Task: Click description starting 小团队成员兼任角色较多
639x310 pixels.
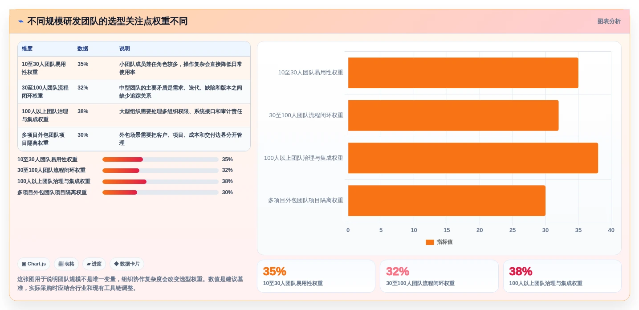Action: coord(181,68)
